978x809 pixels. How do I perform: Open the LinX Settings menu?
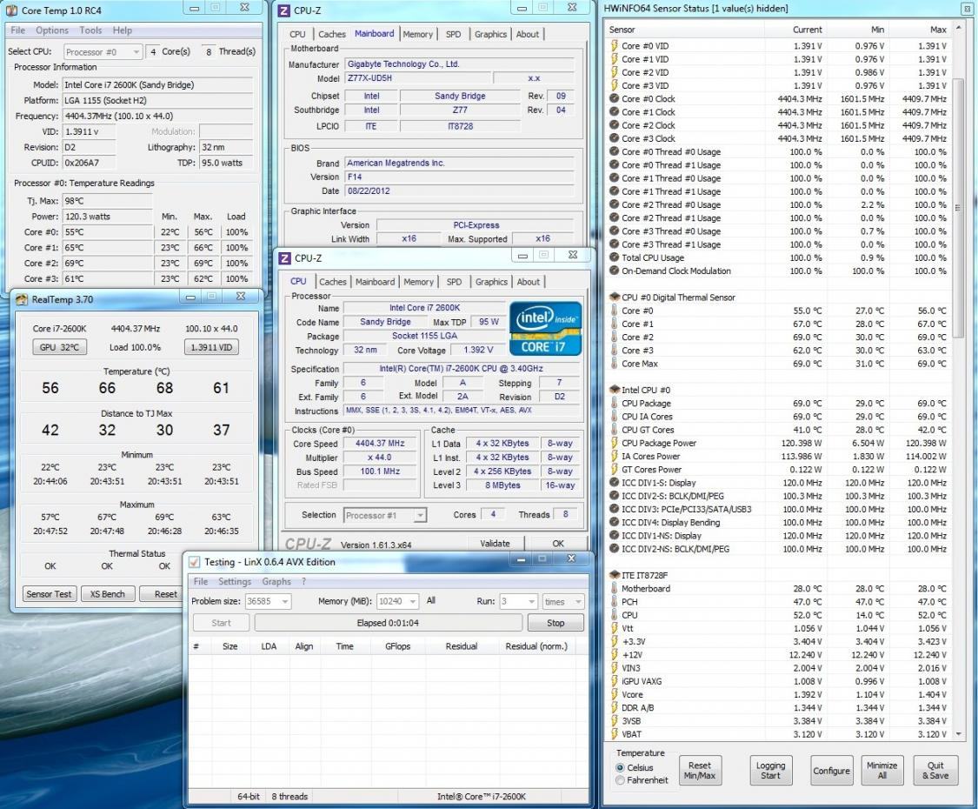pyautogui.click(x=235, y=581)
